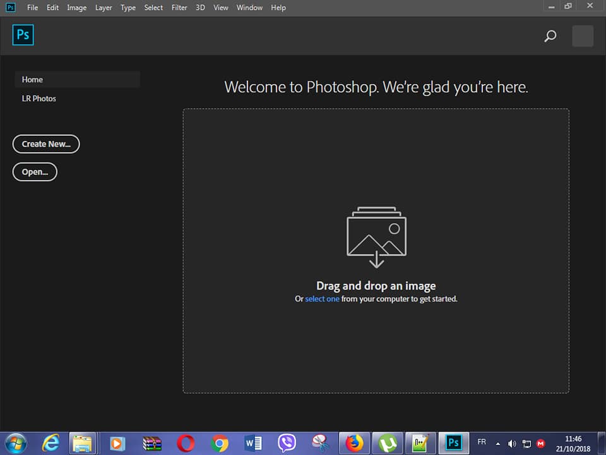Click the volume speaker tray icon
The height and width of the screenshot is (455, 606).
pyautogui.click(x=512, y=444)
